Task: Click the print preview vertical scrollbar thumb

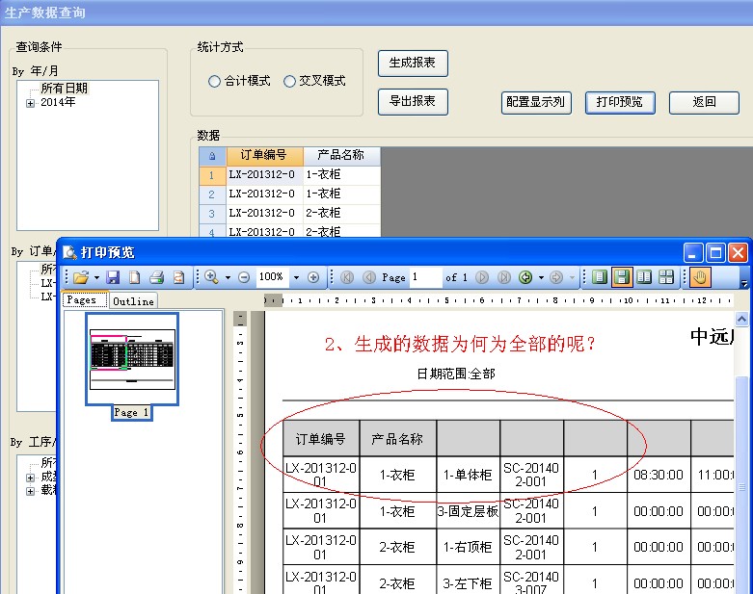Action: pyautogui.click(x=742, y=485)
